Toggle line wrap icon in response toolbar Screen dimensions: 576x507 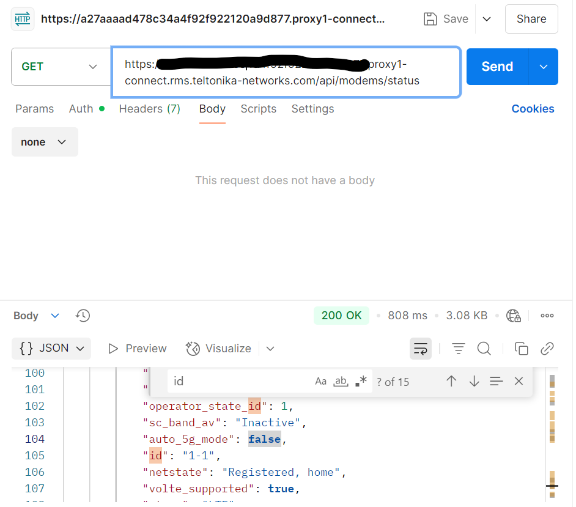coord(421,348)
